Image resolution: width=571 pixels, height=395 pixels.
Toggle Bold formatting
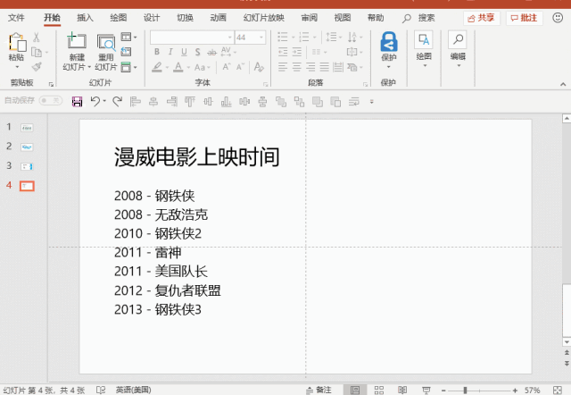[x=157, y=52]
